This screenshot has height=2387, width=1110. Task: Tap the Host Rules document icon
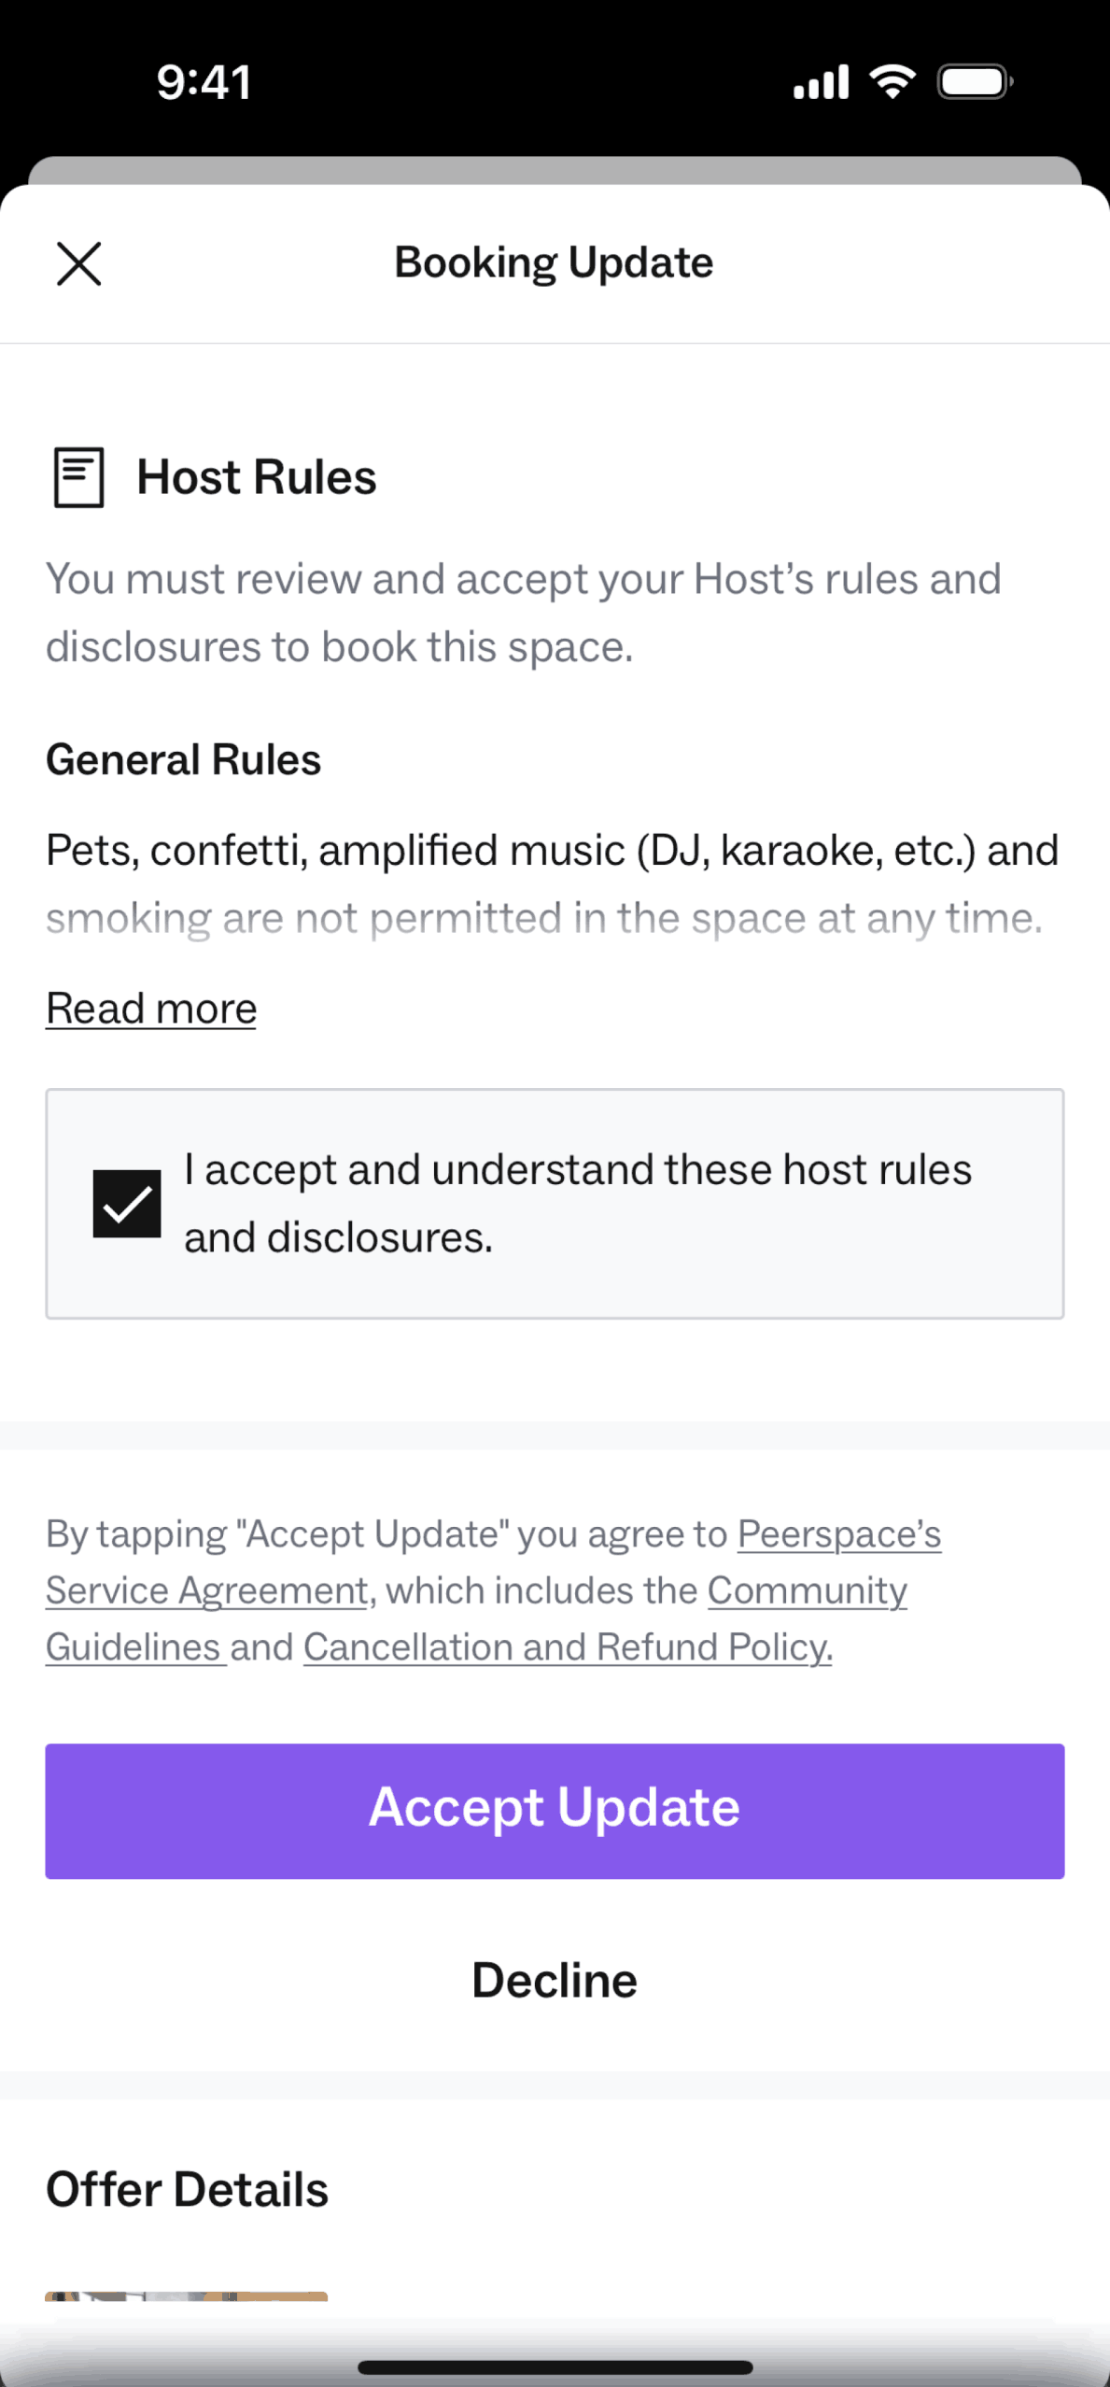[78, 477]
